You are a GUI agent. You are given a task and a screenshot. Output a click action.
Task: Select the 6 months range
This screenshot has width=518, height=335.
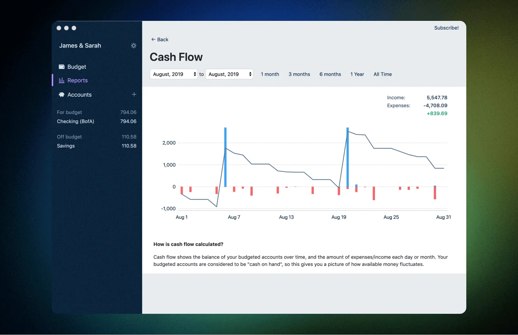click(330, 74)
